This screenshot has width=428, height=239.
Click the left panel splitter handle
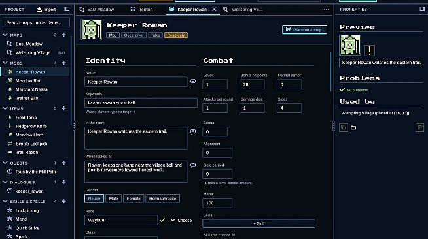point(74,126)
